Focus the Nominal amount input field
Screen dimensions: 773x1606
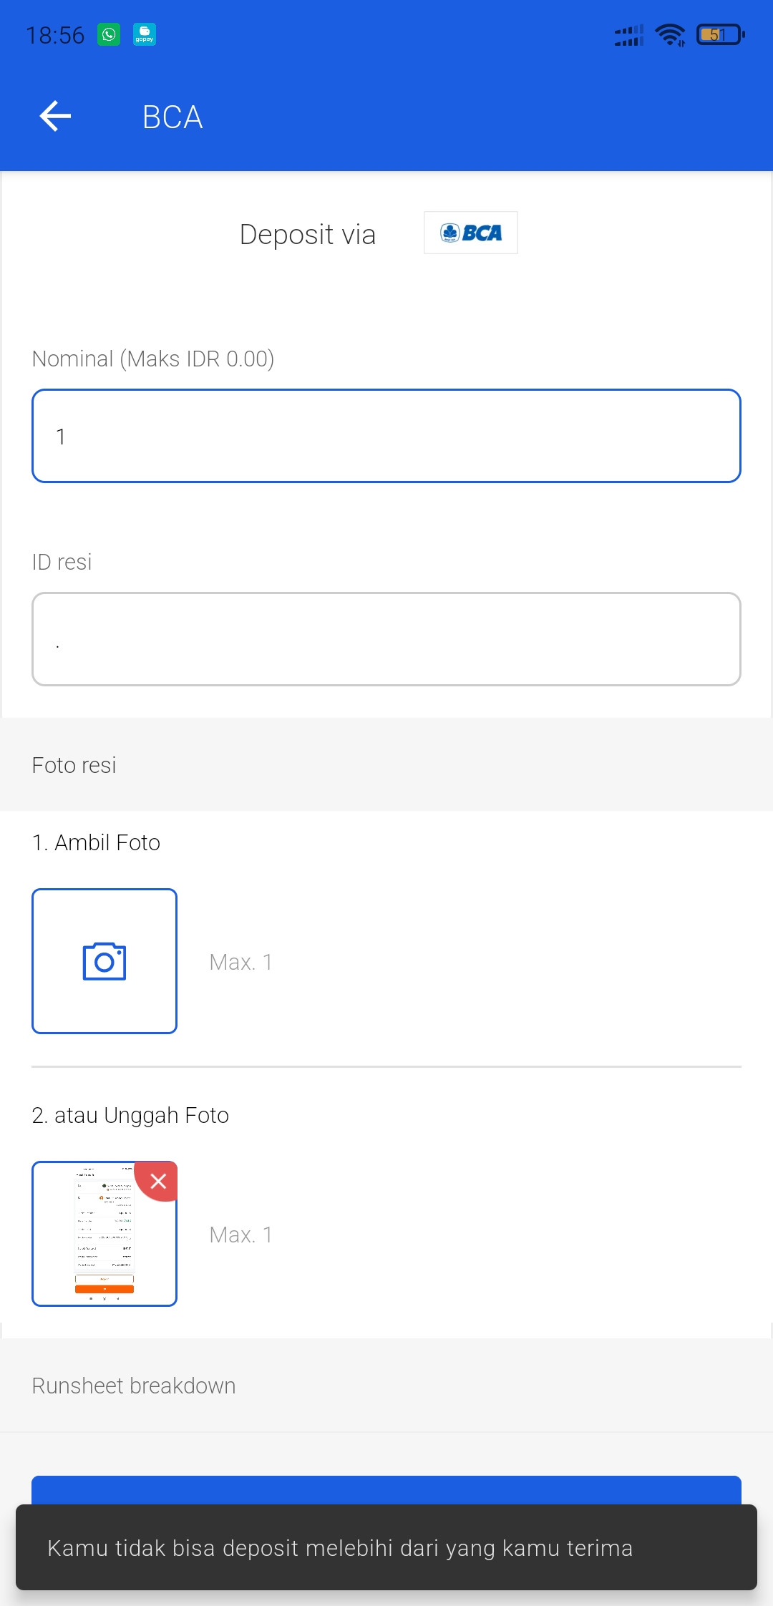click(386, 436)
